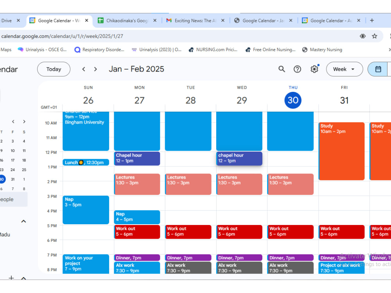Open Monday Chapel hour event
This screenshot has width=391, height=293.
[x=137, y=159]
